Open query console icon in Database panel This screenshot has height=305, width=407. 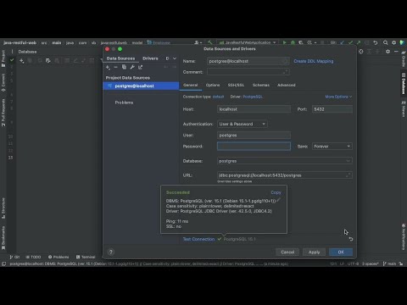(48, 60)
